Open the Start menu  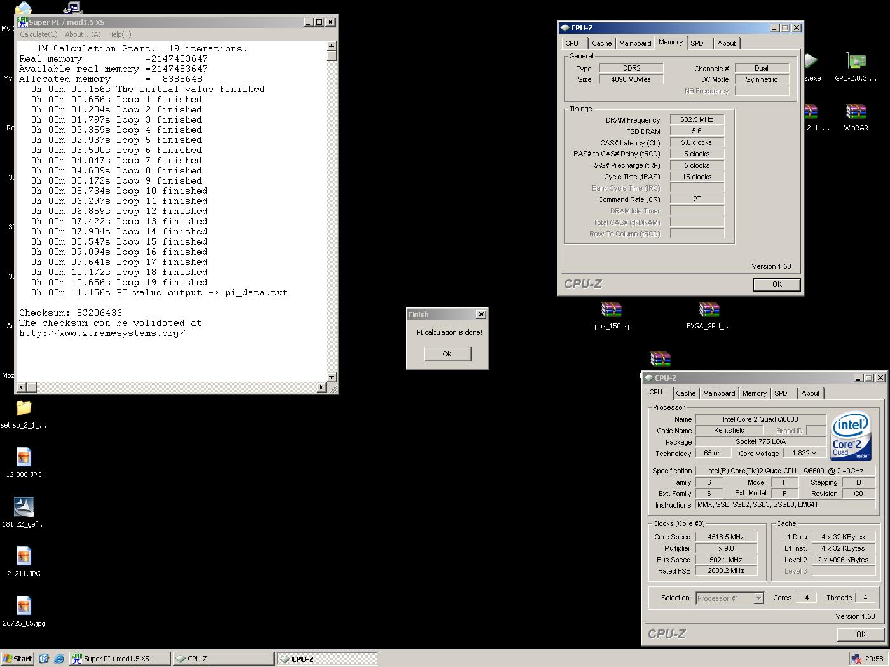tap(18, 659)
